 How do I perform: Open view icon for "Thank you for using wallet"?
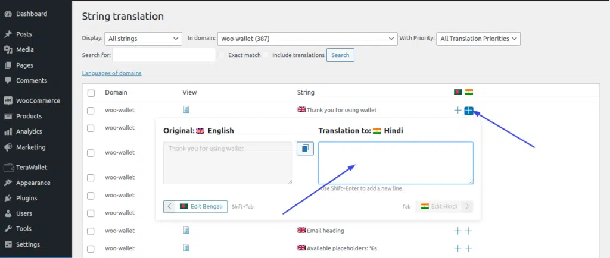coord(186,110)
